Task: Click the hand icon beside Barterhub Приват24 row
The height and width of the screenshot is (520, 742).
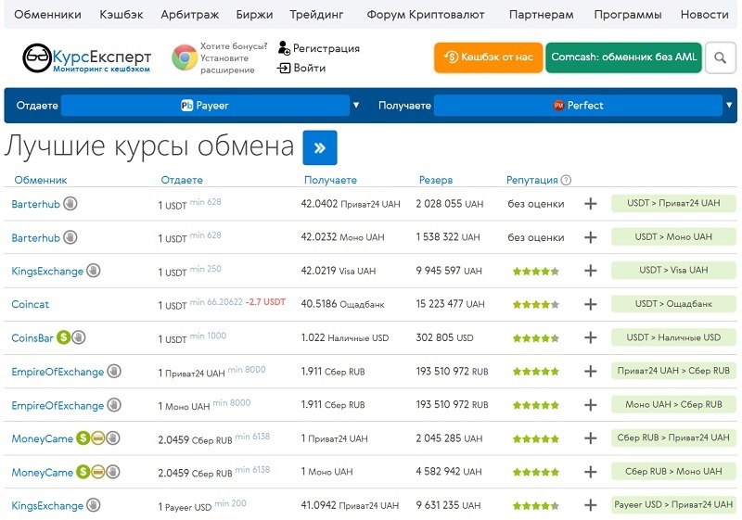Action: point(70,204)
